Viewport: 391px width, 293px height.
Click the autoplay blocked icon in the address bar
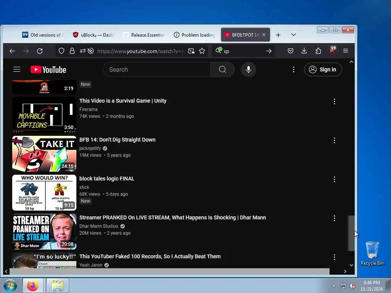pos(91,51)
